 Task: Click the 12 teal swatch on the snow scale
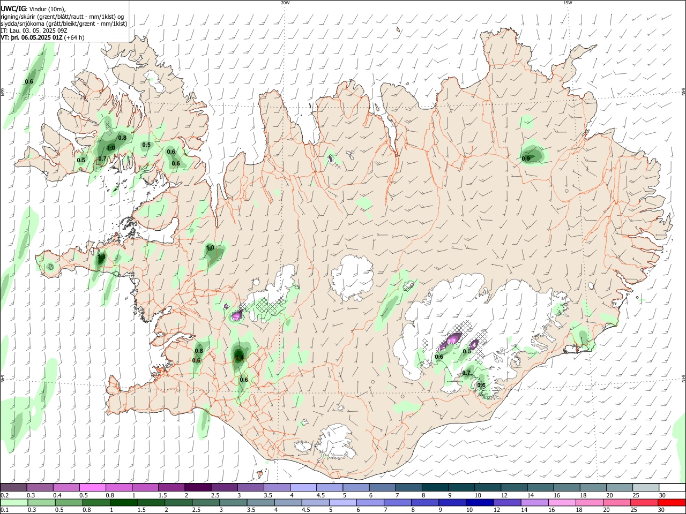pyautogui.click(x=513, y=487)
